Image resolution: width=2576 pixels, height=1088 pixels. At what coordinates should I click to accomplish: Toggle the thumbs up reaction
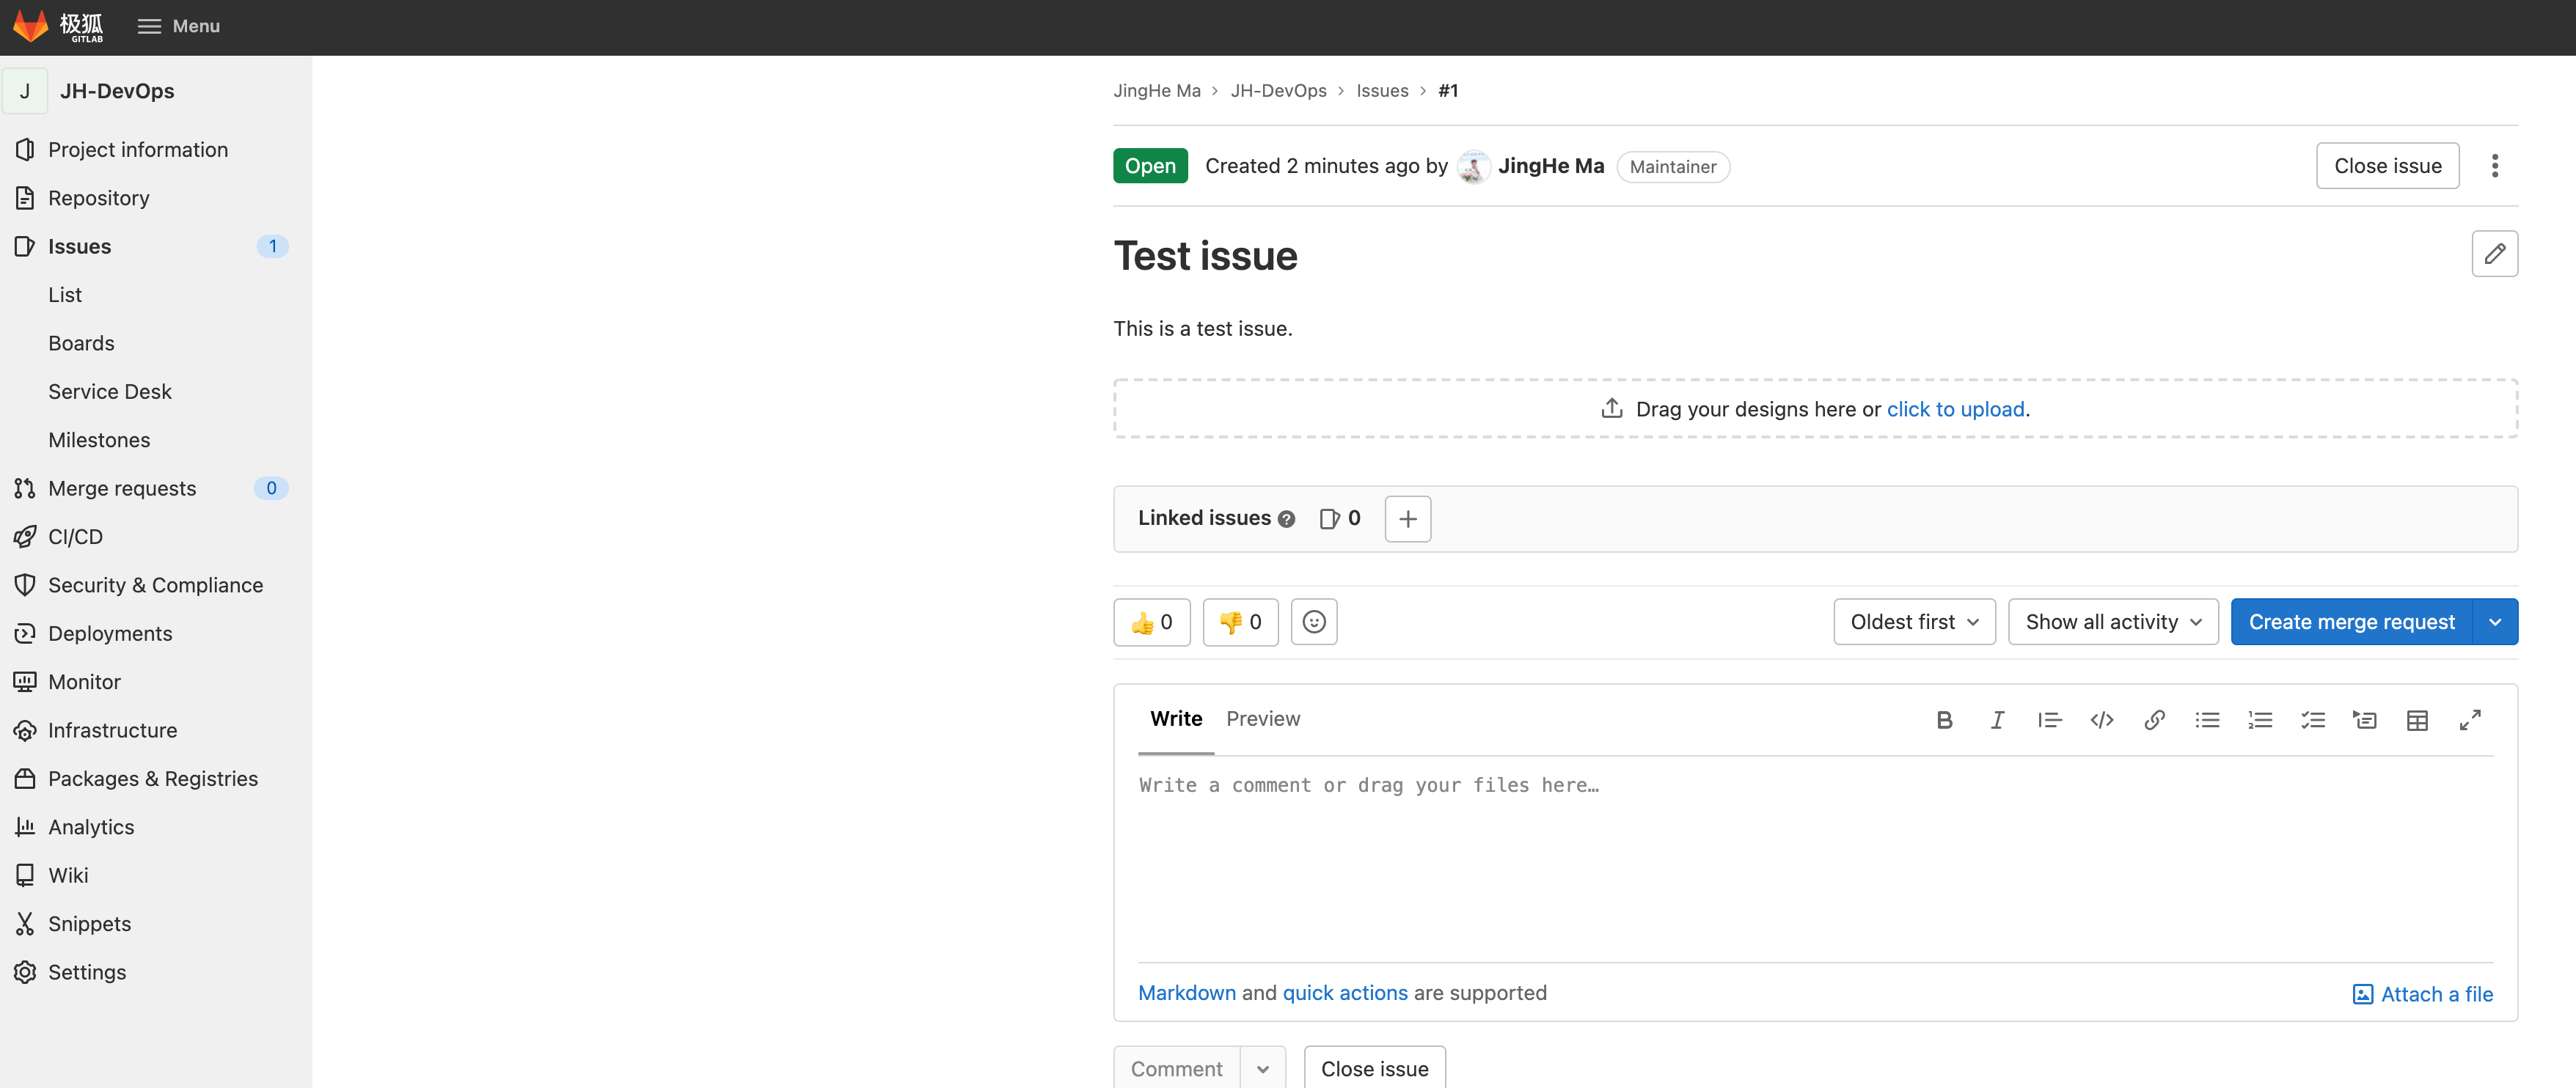click(x=1151, y=622)
